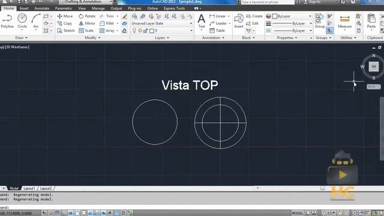Toggle layer 0 freeze sun icon
Image resolution: width=384 pixels, height=216 pixels.
click(x=140, y=31)
